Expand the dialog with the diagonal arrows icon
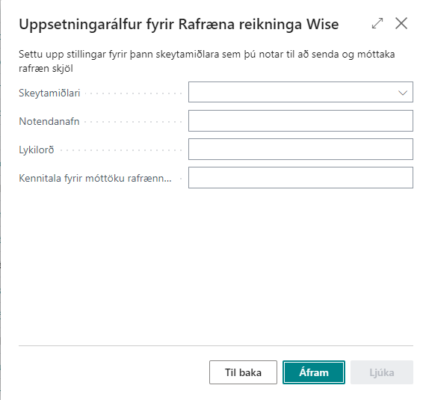 (x=377, y=23)
